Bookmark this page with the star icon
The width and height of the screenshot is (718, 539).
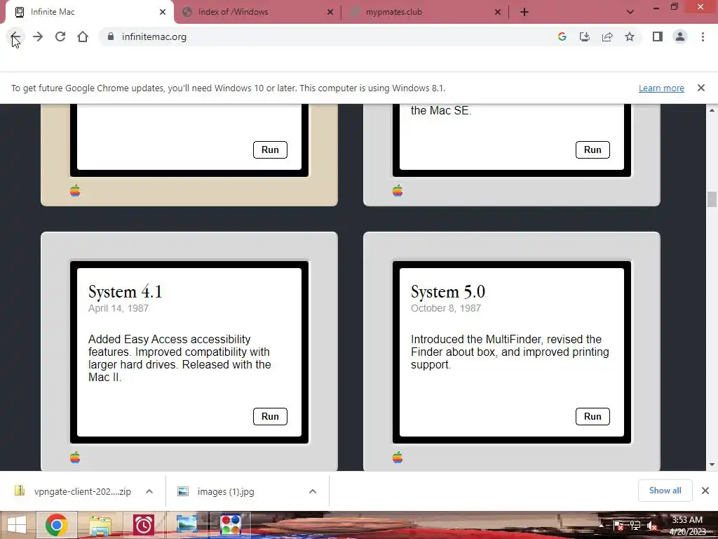[x=630, y=36]
